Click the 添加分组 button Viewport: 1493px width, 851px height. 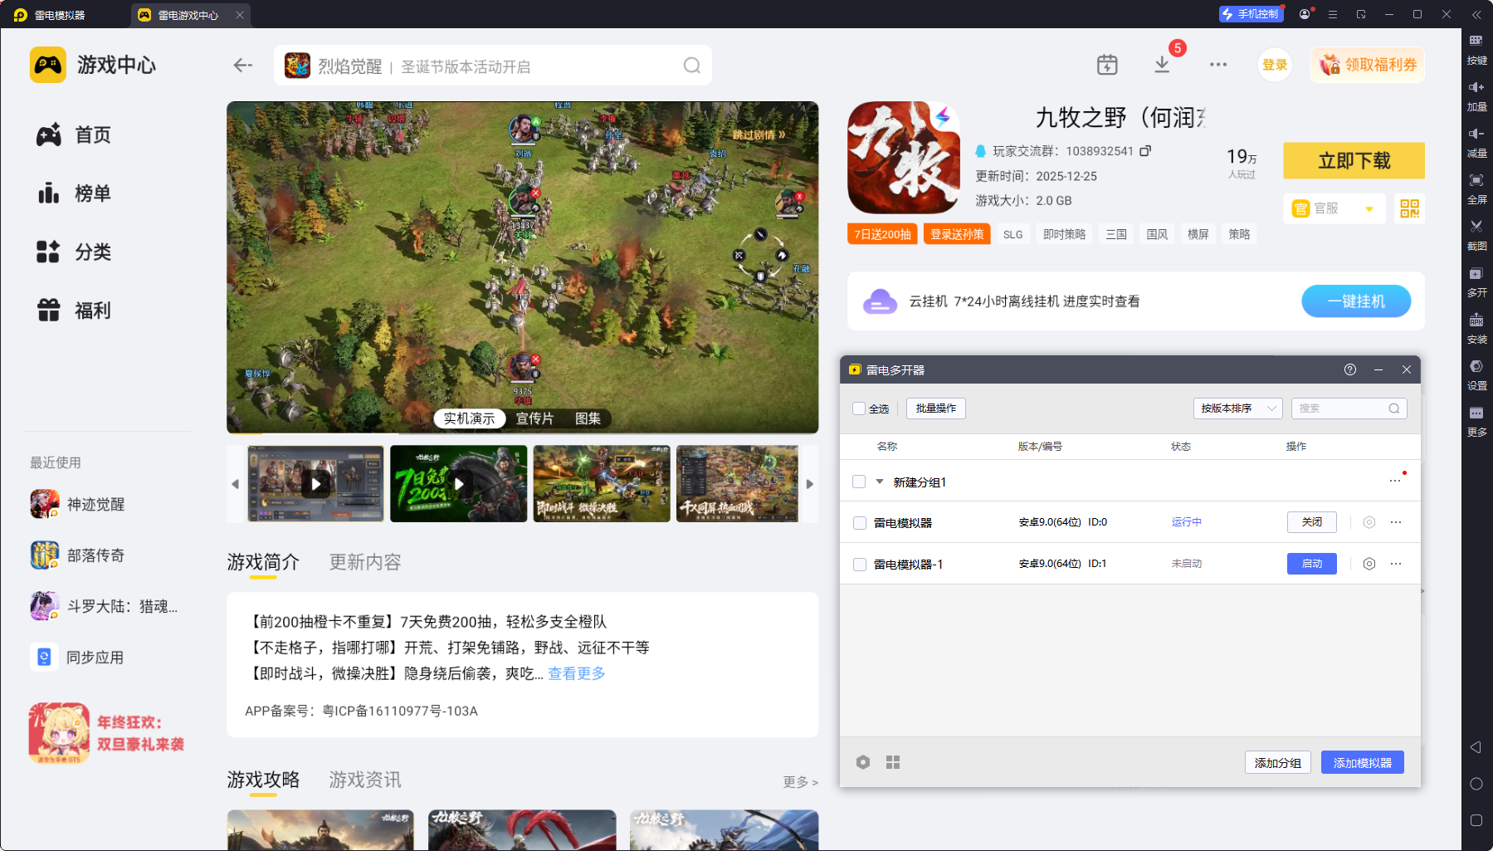pos(1277,762)
